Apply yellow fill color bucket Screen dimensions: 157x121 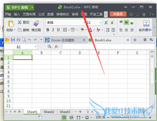82,30
